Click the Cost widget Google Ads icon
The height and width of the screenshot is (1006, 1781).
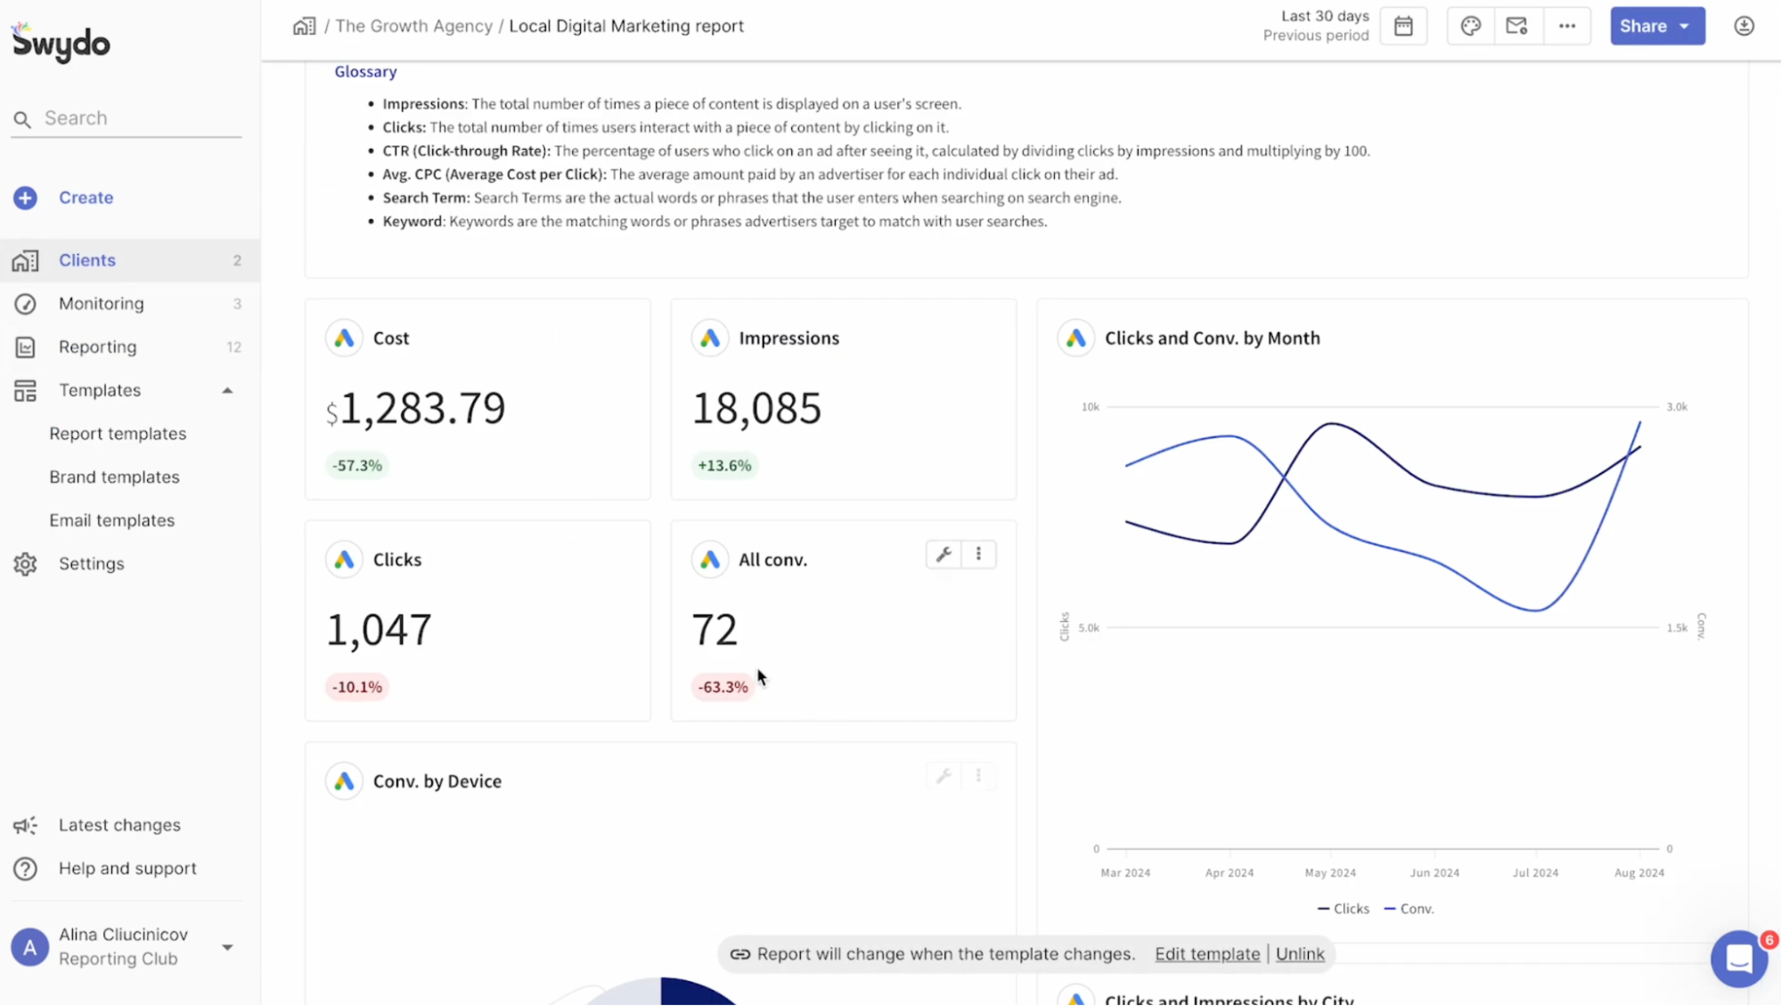pos(344,338)
